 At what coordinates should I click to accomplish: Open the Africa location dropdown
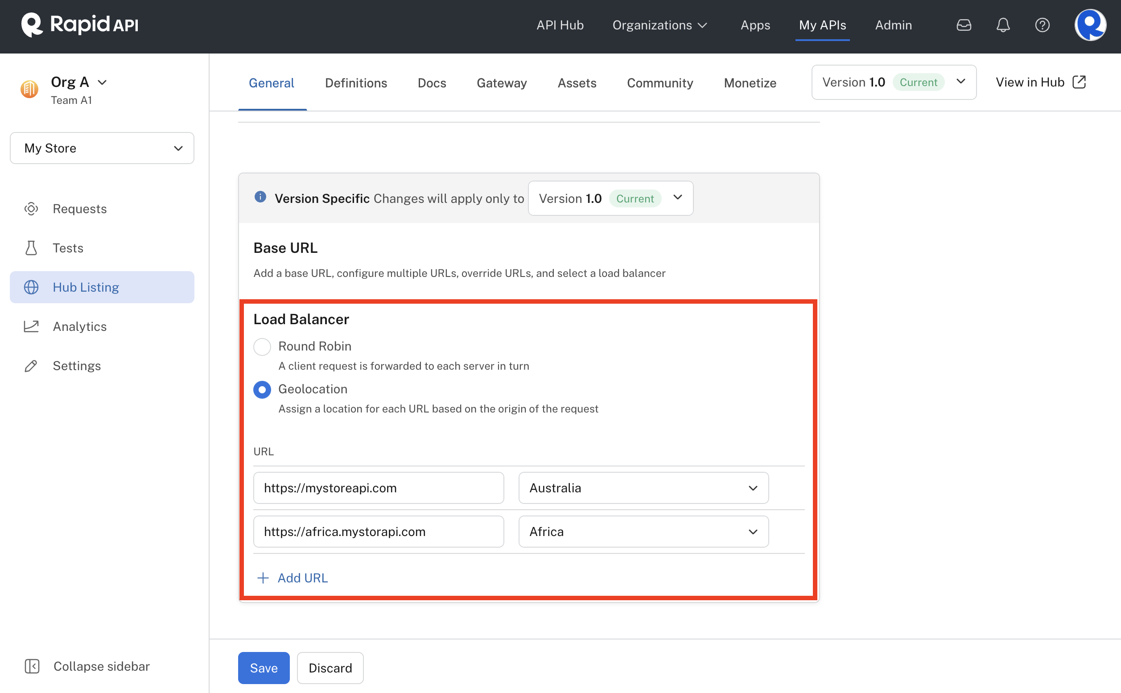pos(643,532)
